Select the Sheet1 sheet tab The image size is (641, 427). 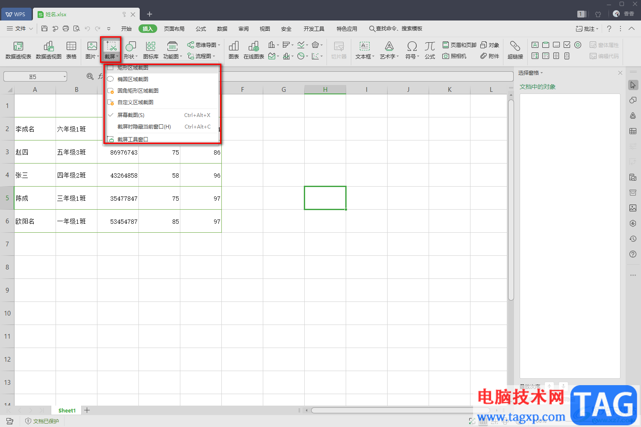point(67,410)
